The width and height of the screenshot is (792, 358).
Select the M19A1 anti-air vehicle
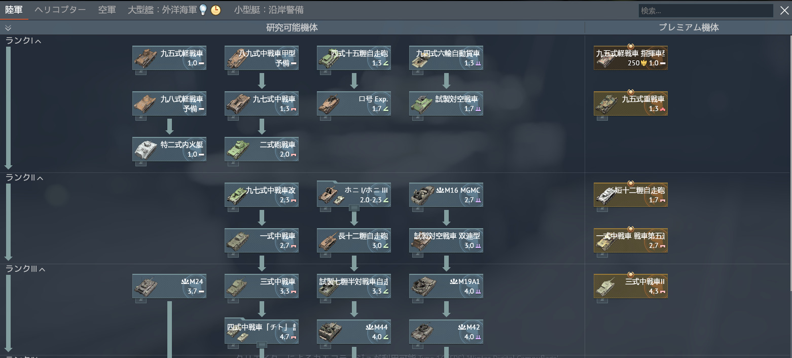(x=446, y=286)
